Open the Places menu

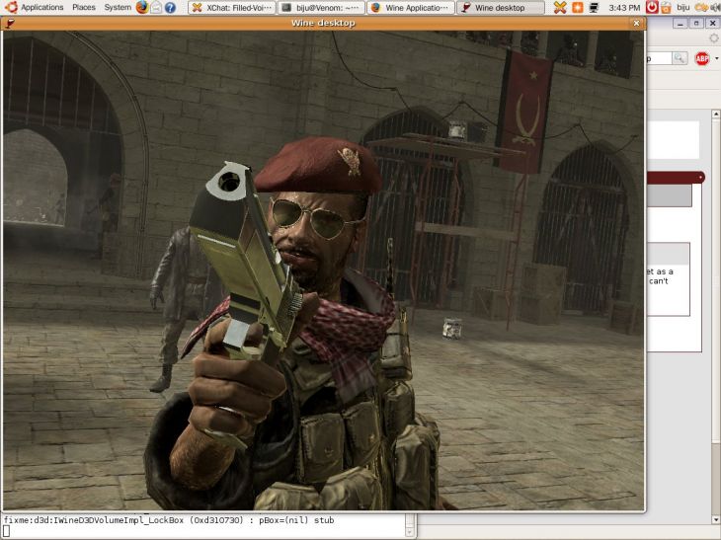(83, 7)
